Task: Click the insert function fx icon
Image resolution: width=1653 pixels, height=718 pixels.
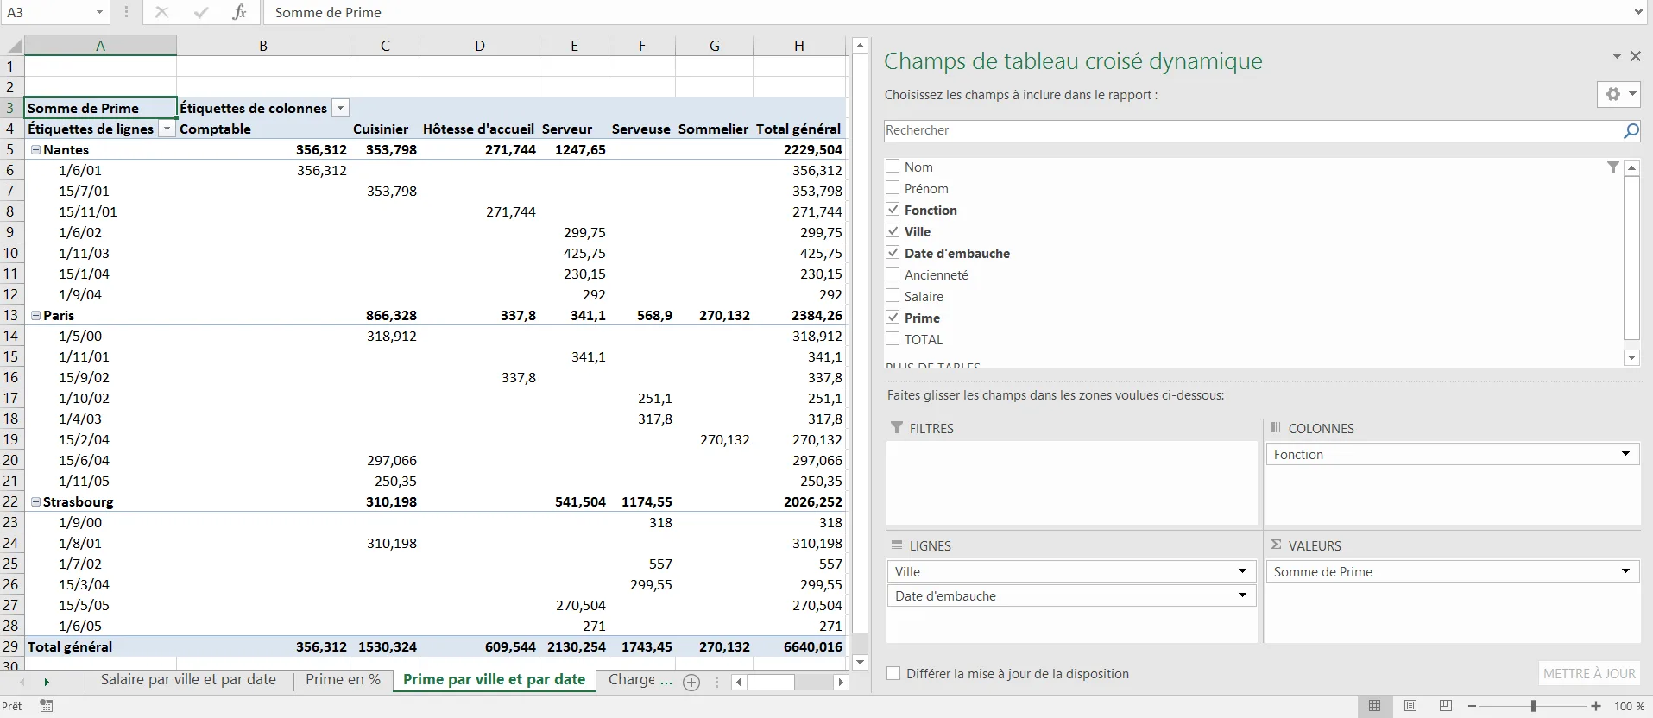Action: (x=239, y=12)
